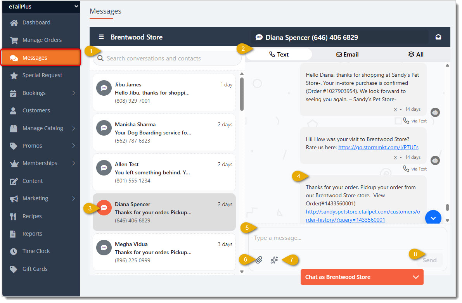This screenshot has height=303, width=462.
Task: Click the Diana Spencer contact header title
Action: click(311, 37)
